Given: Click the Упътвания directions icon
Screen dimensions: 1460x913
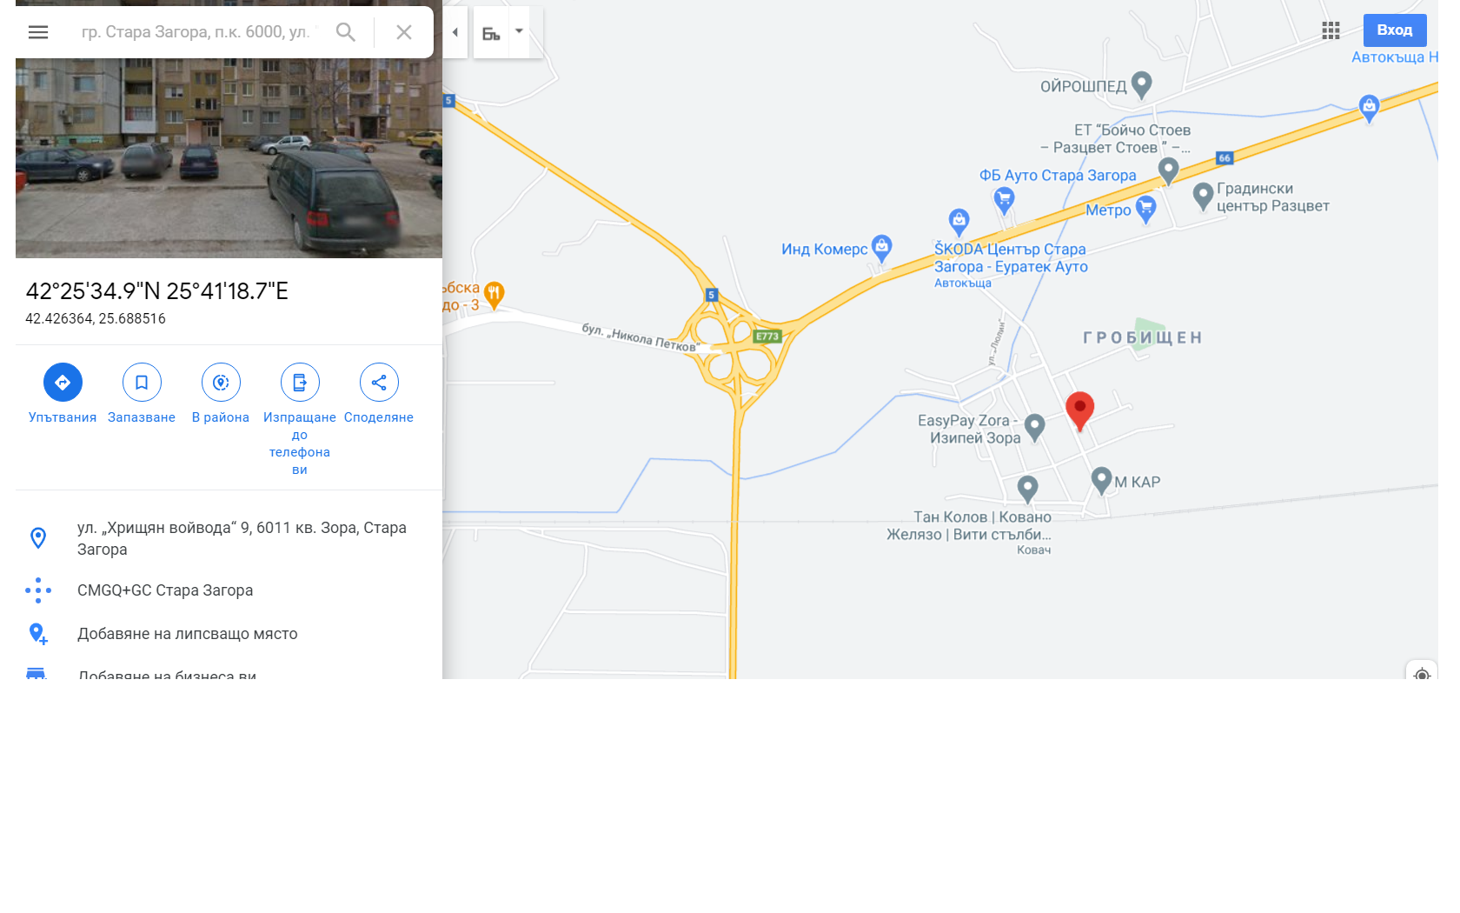Looking at the screenshot, I should pos(63,383).
